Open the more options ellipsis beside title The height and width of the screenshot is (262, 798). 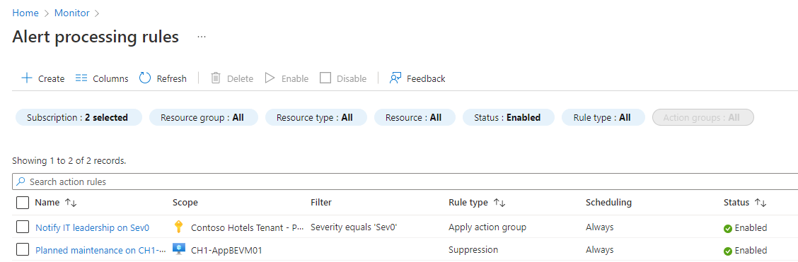(x=202, y=37)
